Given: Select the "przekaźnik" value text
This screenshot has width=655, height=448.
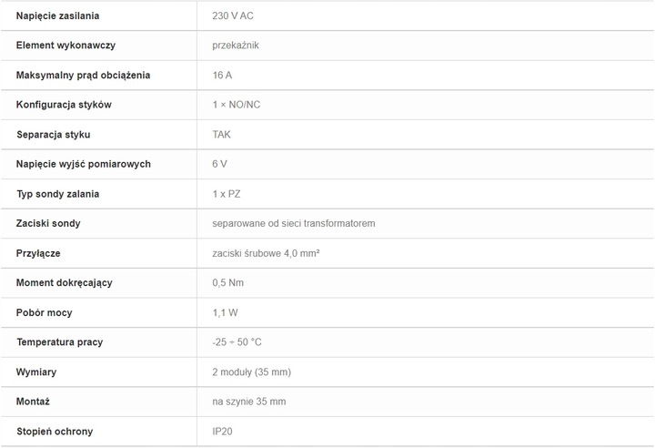Looking at the screenshot, I should 237,46.
